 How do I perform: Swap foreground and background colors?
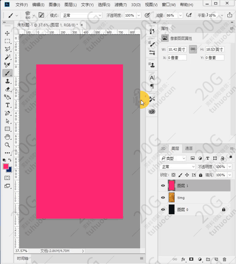click(x=10, y=160)
